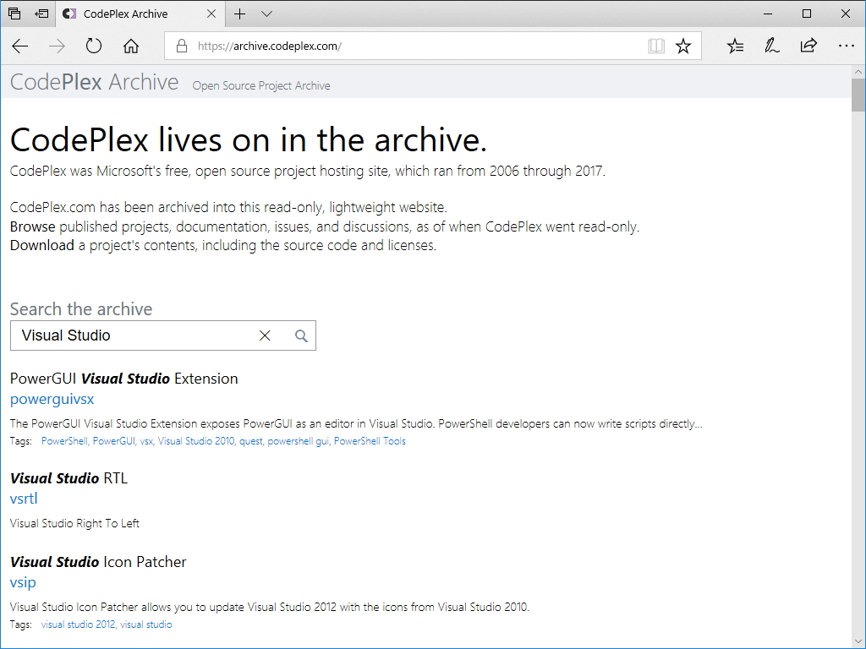Activate Reading view in the address bar
This screenshot has height=649, width=866.
pos(656,46)
